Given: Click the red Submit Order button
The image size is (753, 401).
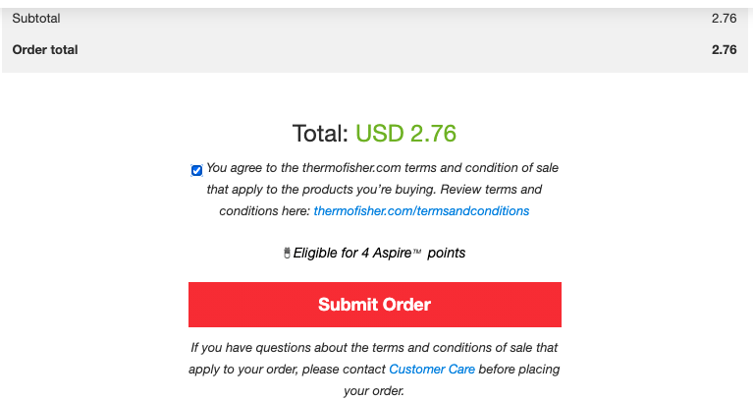Looking at the screenshot, I should tap(375, 305).
